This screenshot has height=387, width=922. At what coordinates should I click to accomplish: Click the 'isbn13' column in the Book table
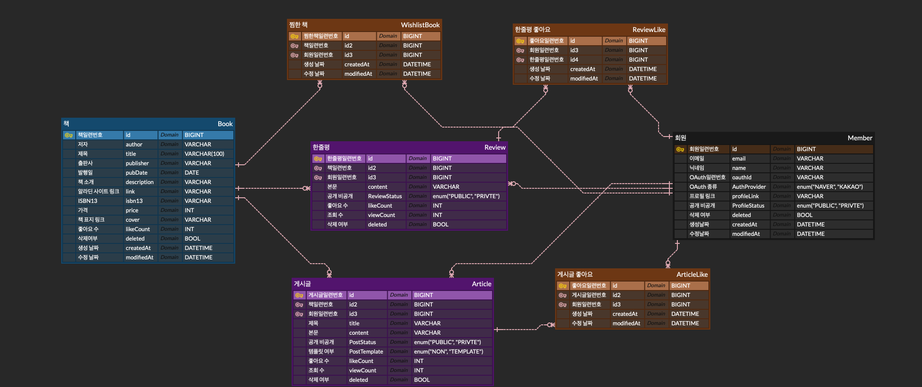[141, 201]
